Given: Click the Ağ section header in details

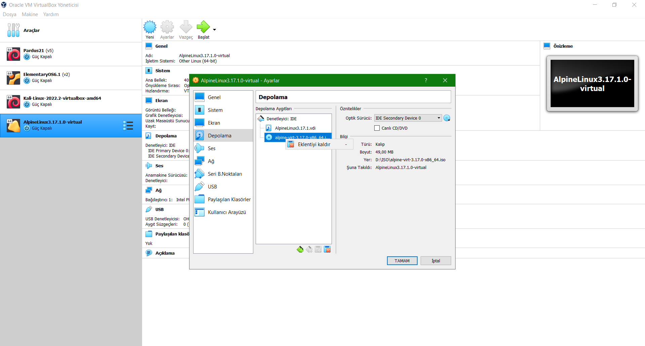Looking at the screenshot, I should pyautogui.click(x=158, y=190).
